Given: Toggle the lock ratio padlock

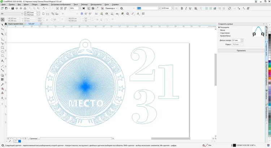Looking at the screenshot, I should click(x=47, y=19).
